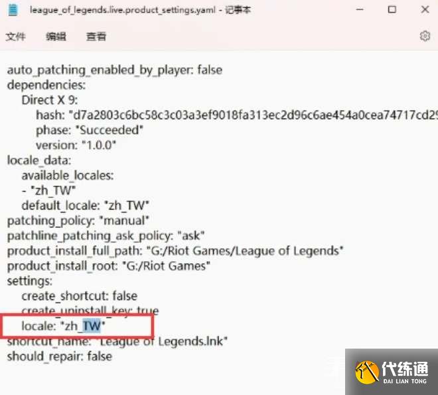The width and height of the screenshot is (438, 395).
Task: Place cursor in product_install_full_path line
Action: pyautogui.click(x=175, y=251)
